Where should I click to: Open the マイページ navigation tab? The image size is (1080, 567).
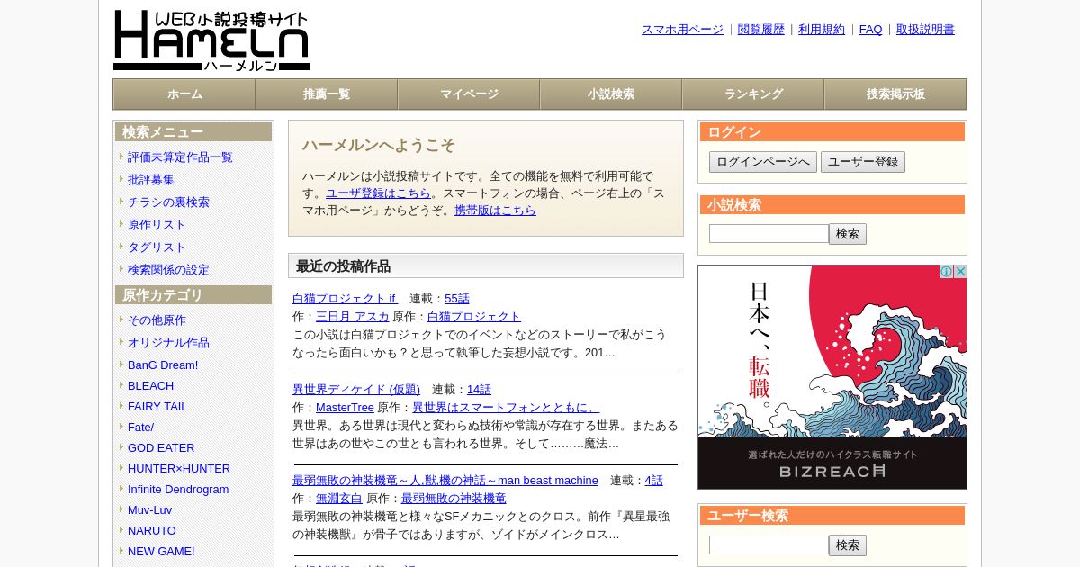click(469, 94)
